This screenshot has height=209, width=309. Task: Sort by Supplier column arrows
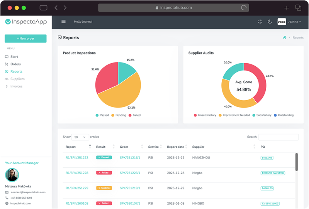(x=255, y=147)
